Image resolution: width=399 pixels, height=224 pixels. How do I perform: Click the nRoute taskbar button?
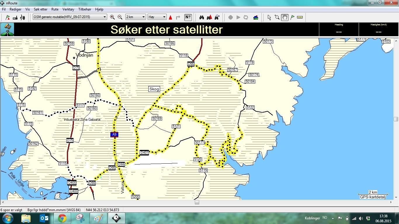click(116, 218)
